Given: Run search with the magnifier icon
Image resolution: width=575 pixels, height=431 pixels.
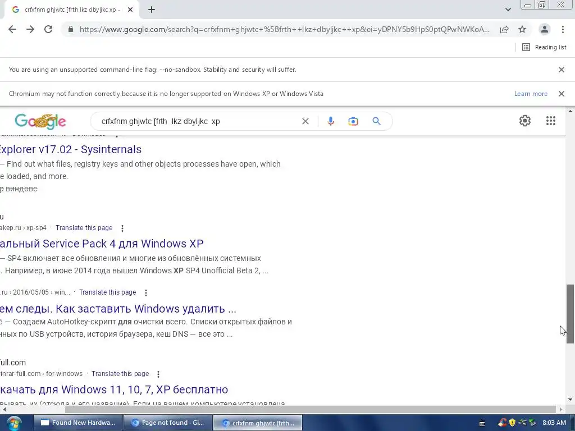Looking at the screenshot, I should click(x=376, y=121).
